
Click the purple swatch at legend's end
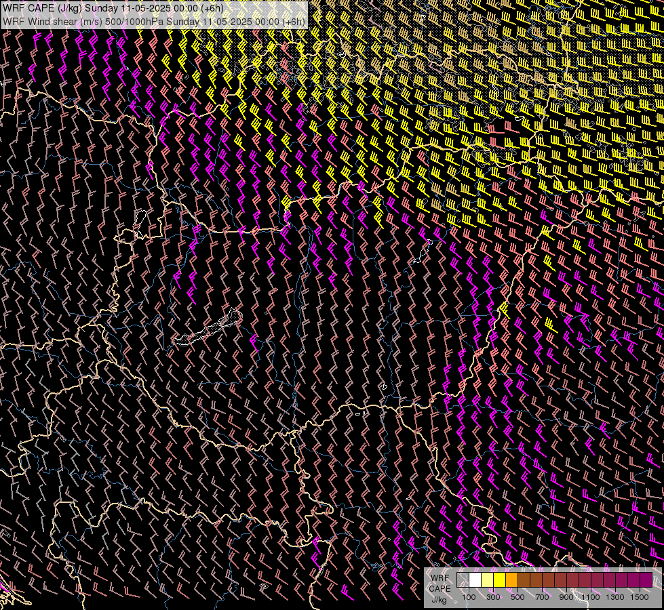click(x=646, y=580)
